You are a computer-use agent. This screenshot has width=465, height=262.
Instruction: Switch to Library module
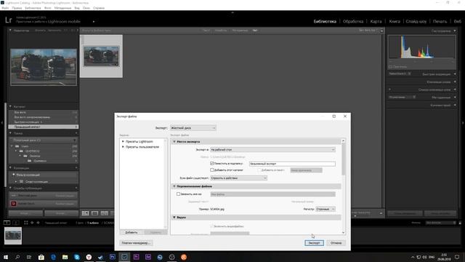pos(325,21)
